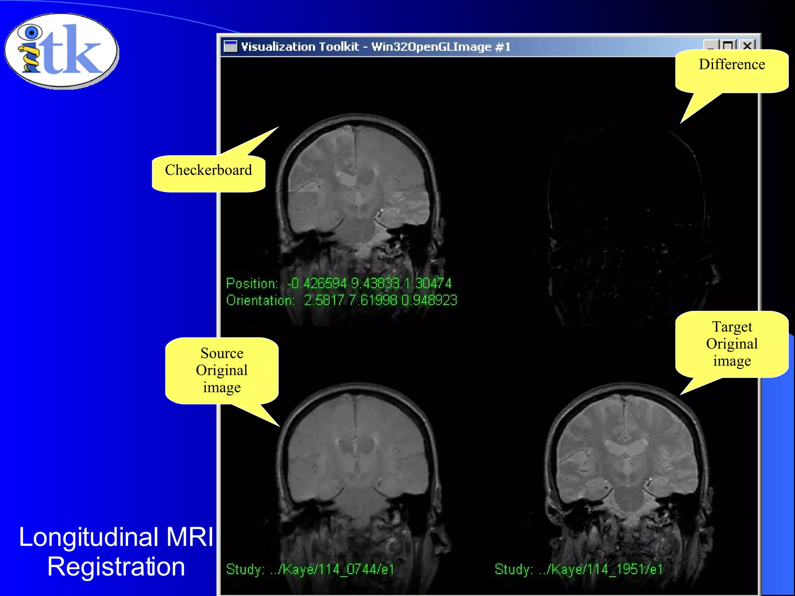
Task: Click the Visualization Toolkit window title bar text
Action: click(375, 47)
